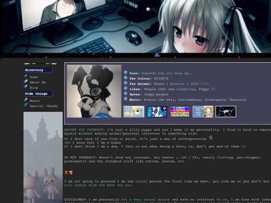
Task: Click the green 'not a very sexual person' phrase
Action: click(x=146, y=199)
